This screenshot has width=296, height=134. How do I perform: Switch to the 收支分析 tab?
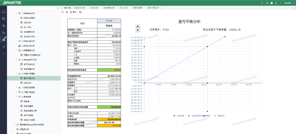[94, 8]
